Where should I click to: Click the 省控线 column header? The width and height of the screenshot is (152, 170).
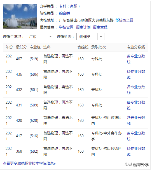click(x=83, y=47)
